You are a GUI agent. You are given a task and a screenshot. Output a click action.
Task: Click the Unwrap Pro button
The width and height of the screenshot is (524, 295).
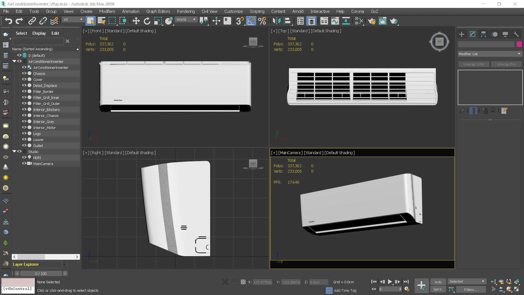[506, 64]
